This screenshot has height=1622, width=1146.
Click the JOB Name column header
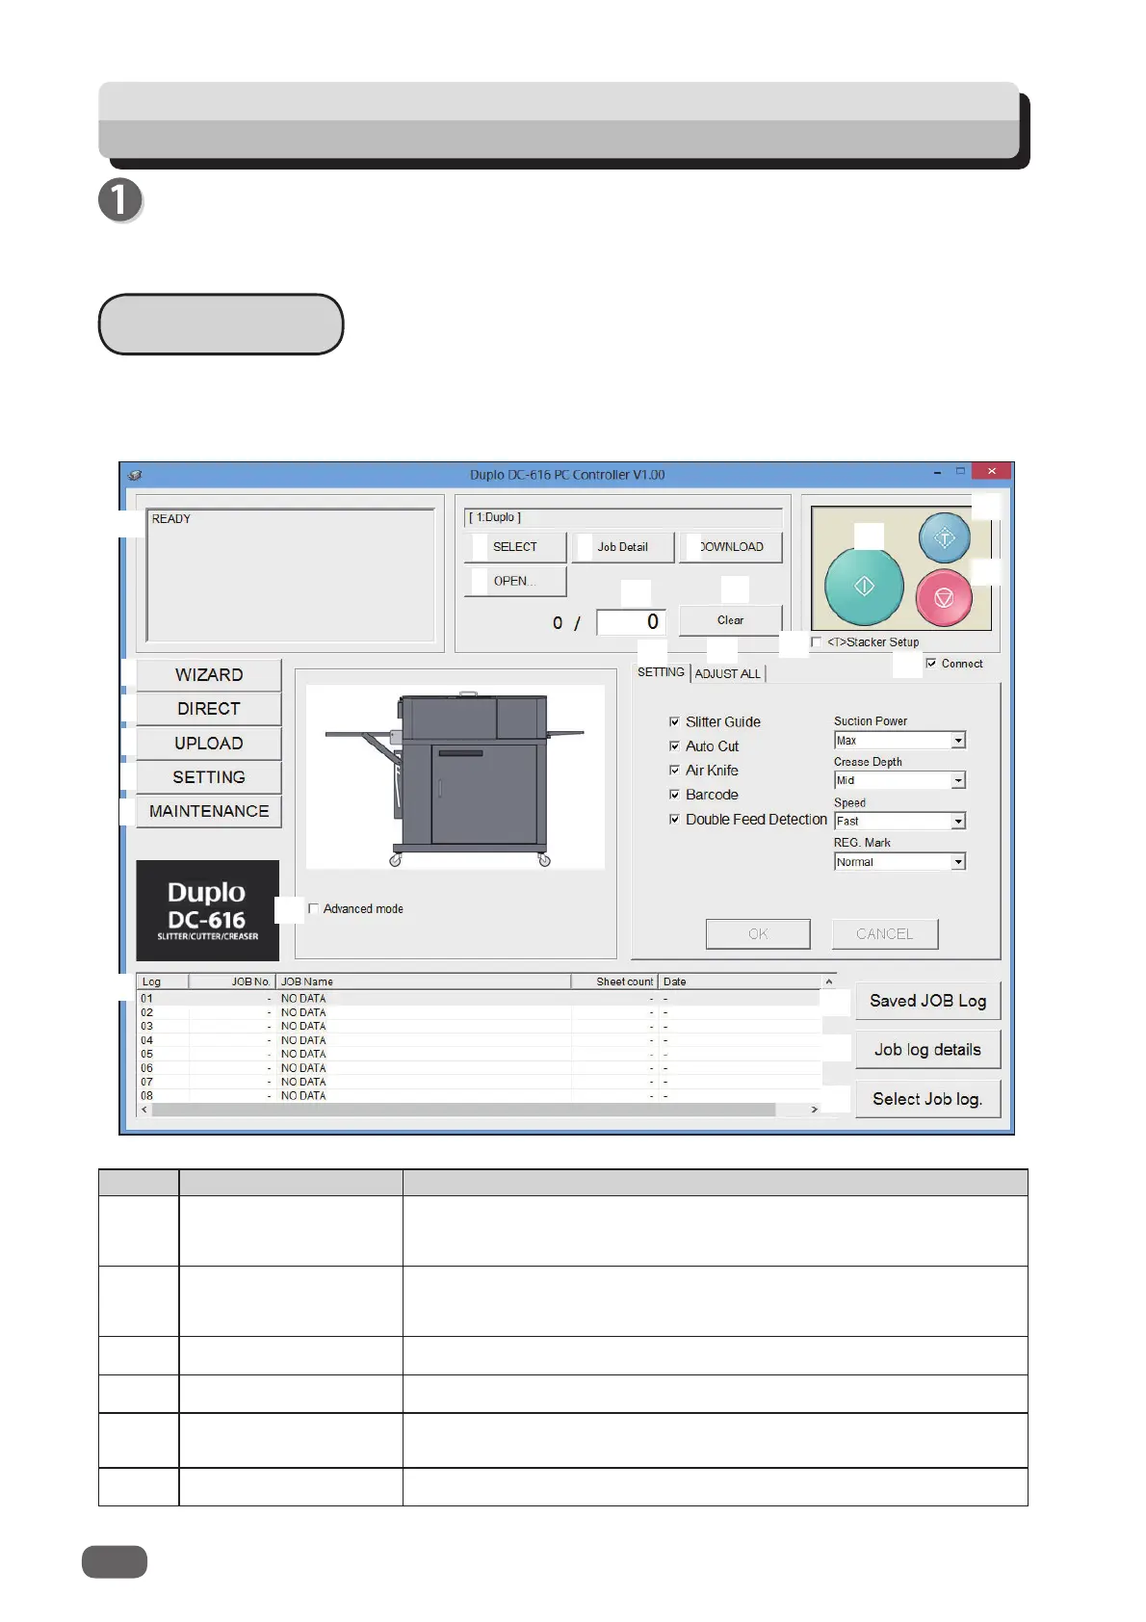[424, 981]
